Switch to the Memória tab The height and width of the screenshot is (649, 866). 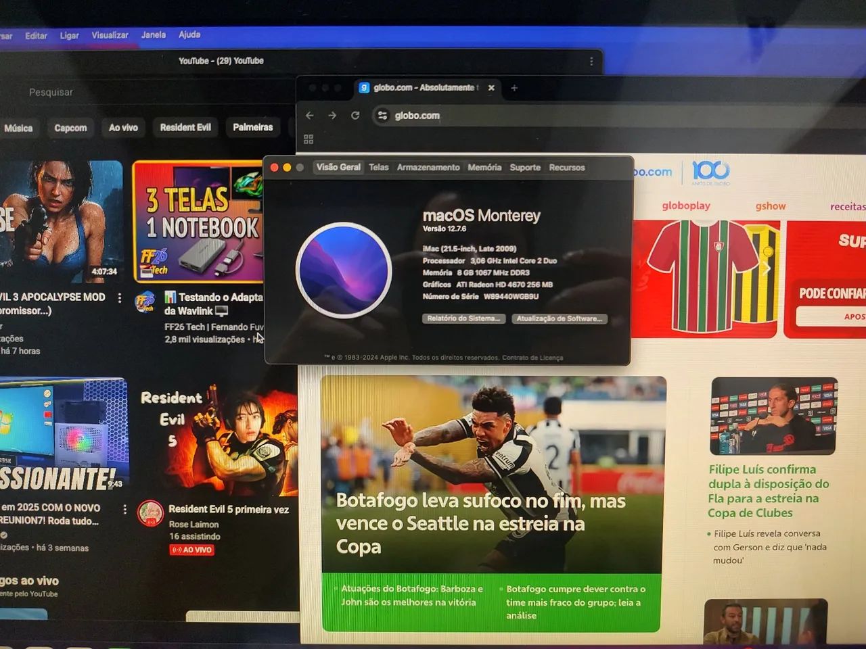(484, 168)
